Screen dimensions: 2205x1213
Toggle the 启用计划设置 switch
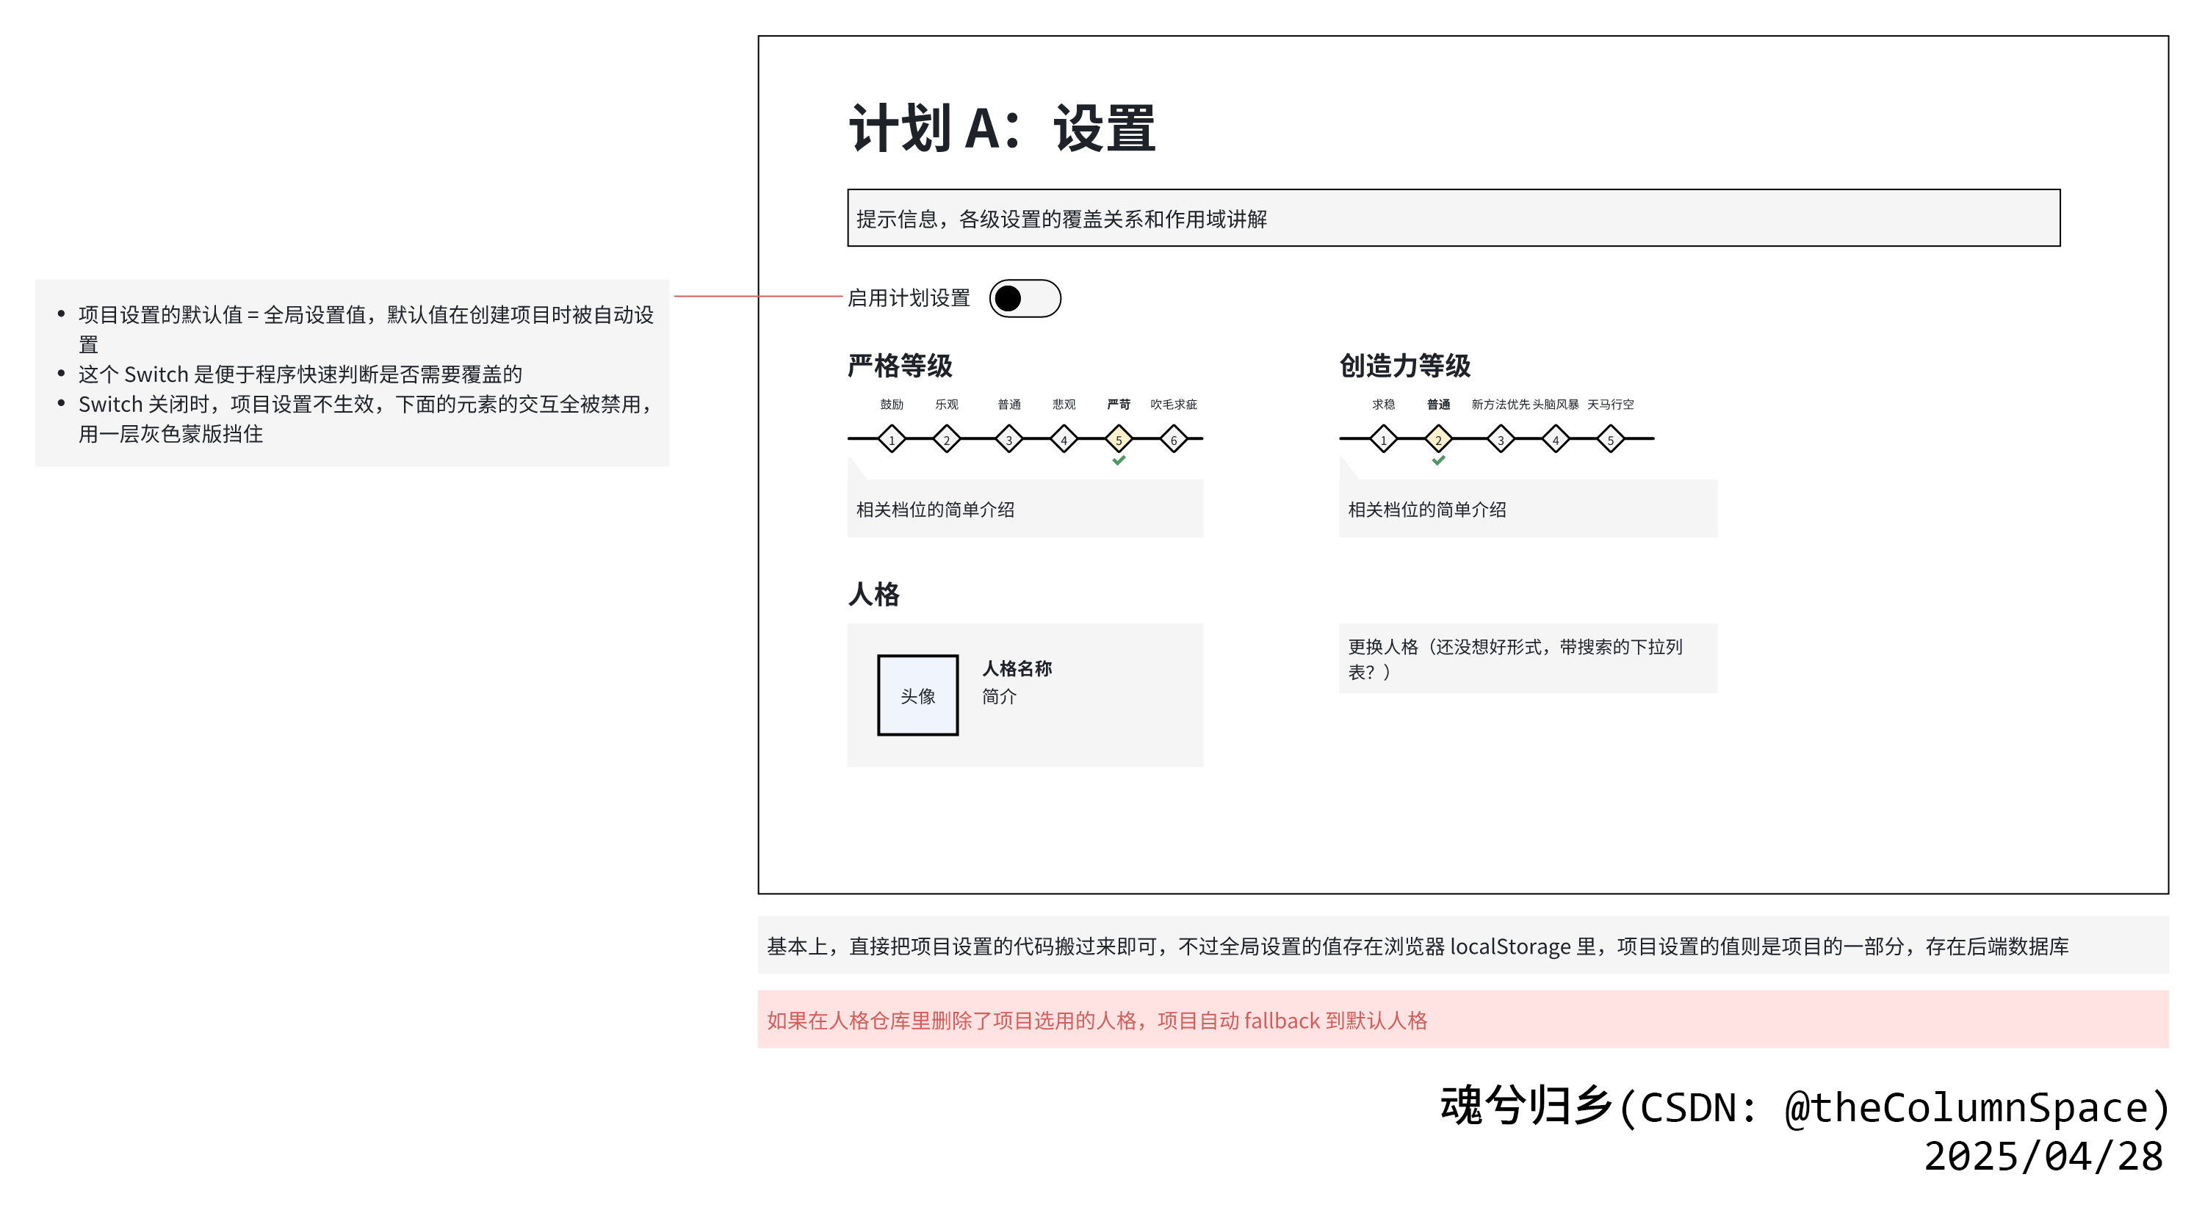coord(1026,297)
